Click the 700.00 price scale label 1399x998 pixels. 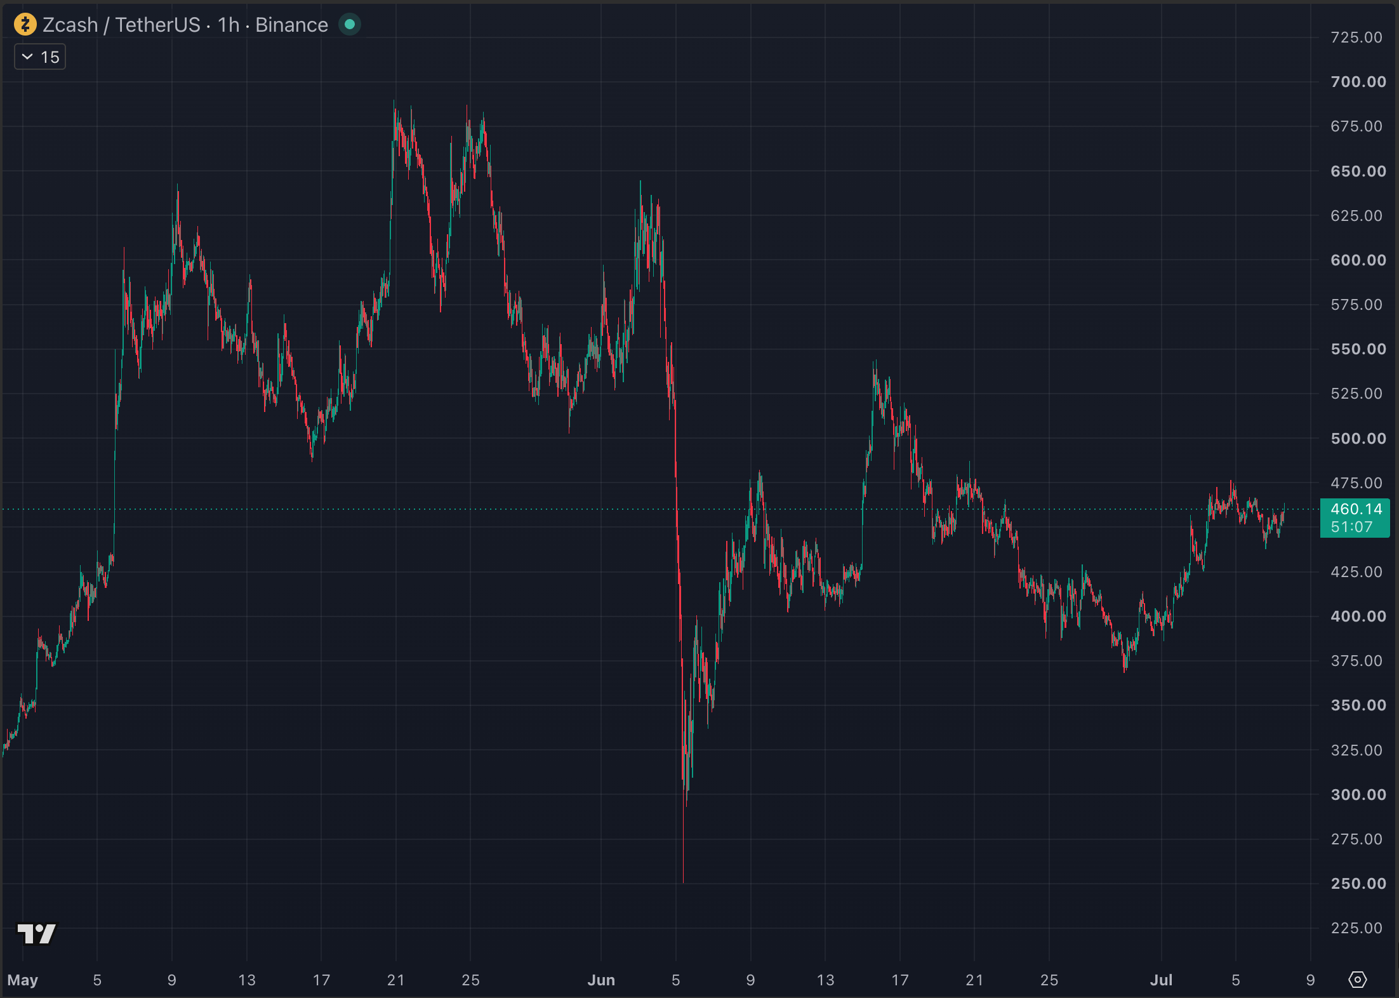[x=1358, y=82]
